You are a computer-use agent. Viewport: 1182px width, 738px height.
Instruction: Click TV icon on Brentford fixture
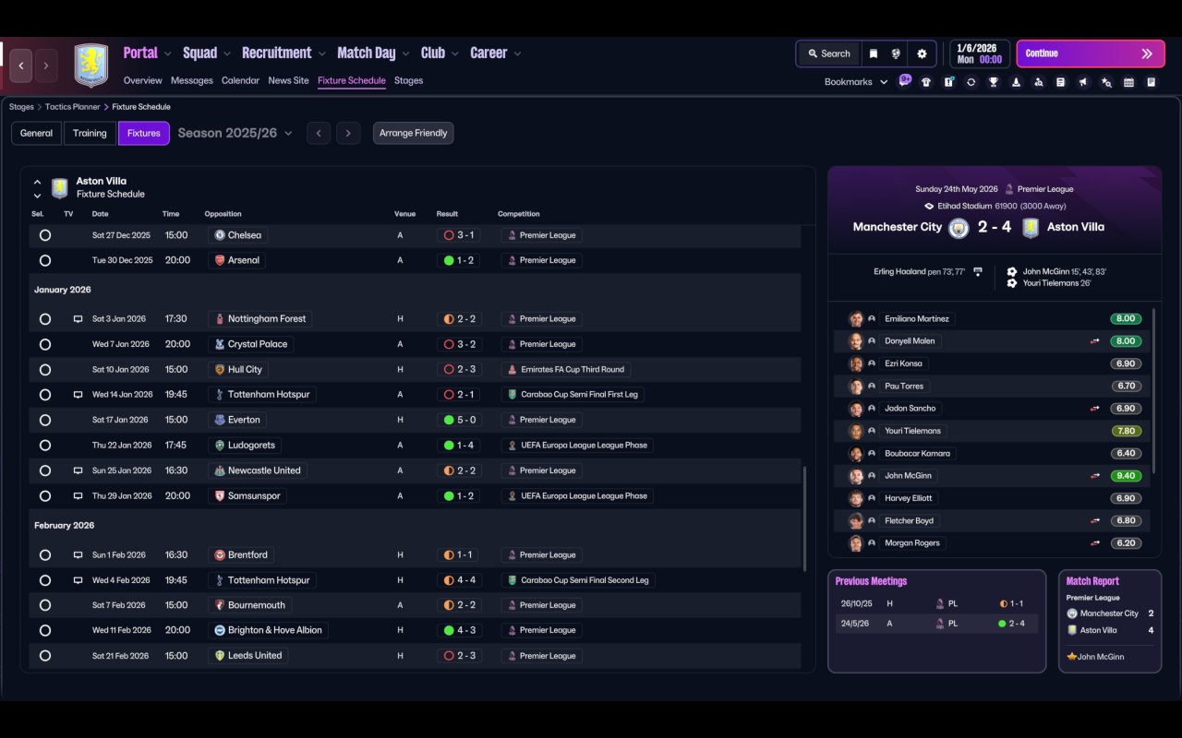pos(78,555)
